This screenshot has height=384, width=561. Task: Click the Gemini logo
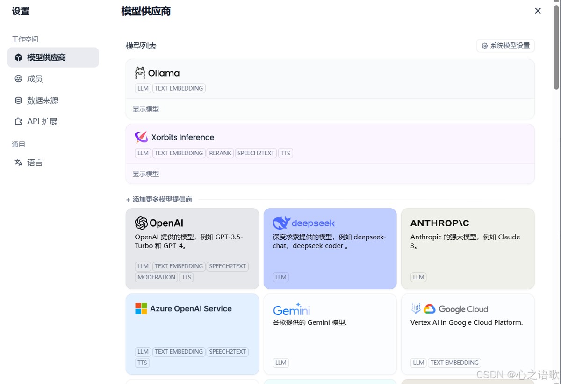click(x=291, y=309)
